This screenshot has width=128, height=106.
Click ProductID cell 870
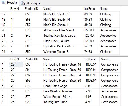click(x=32, y=97)
